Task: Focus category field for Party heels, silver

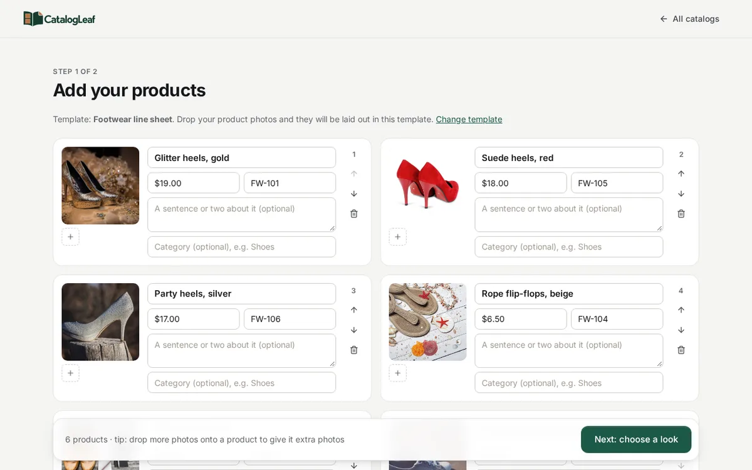Action: (241, 383)
